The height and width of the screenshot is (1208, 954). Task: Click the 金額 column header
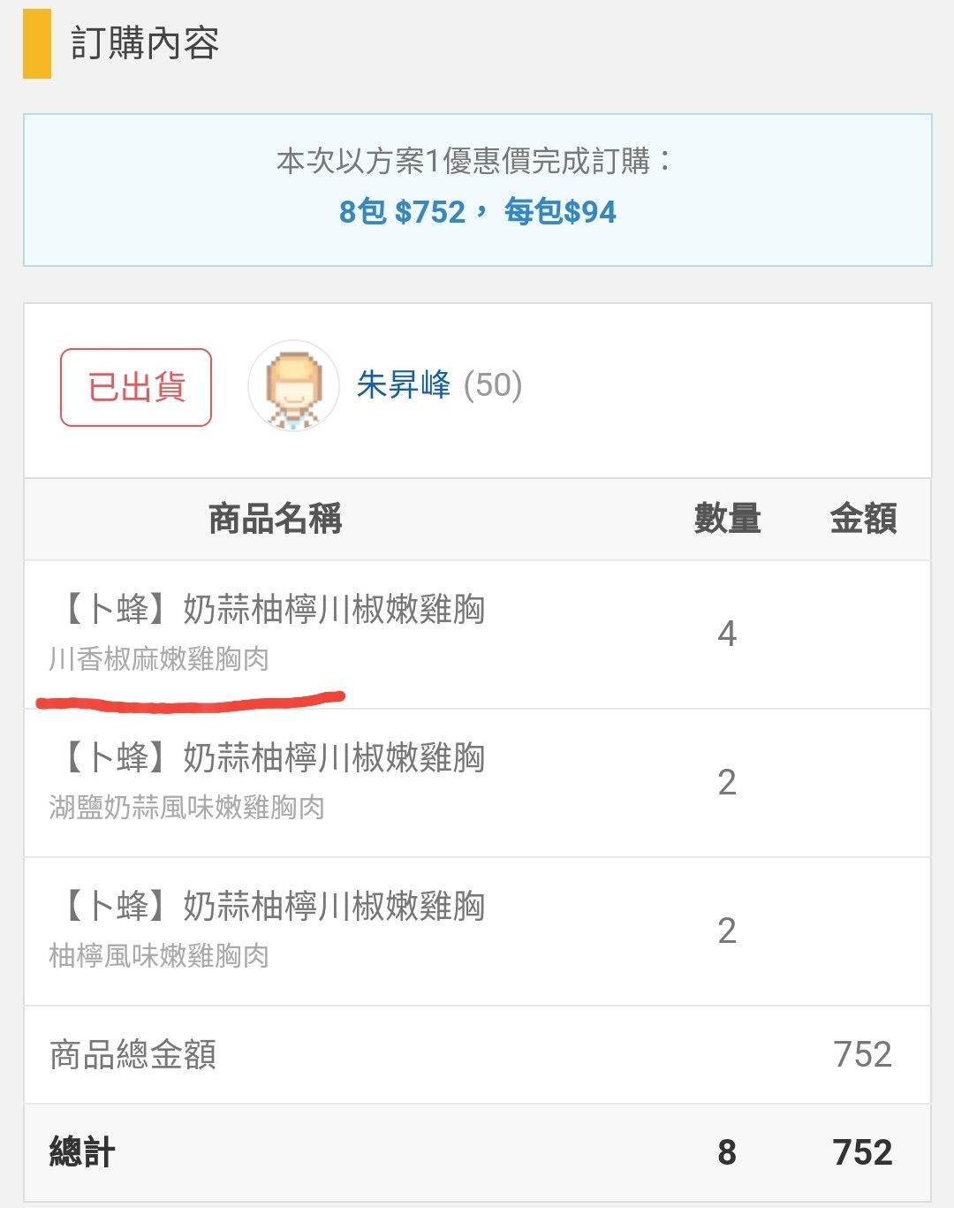coord(863,519)
